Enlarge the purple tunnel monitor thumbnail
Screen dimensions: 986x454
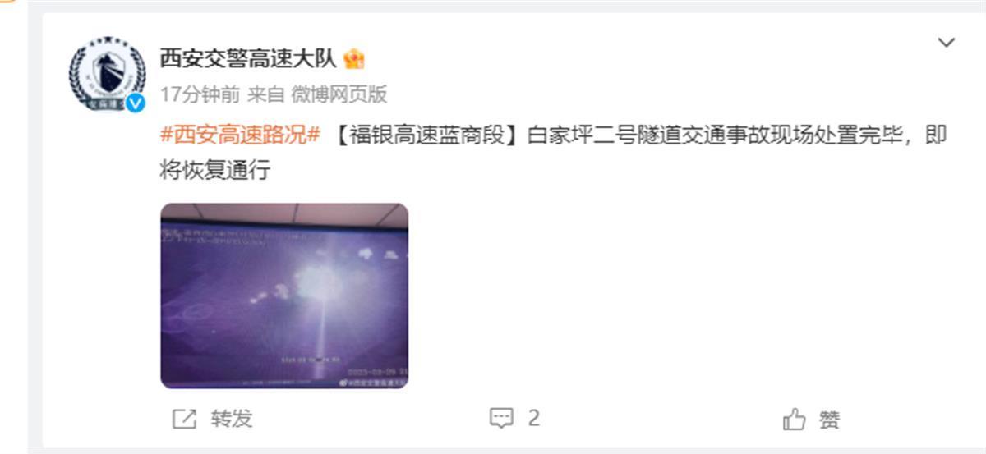click(284, 296)
